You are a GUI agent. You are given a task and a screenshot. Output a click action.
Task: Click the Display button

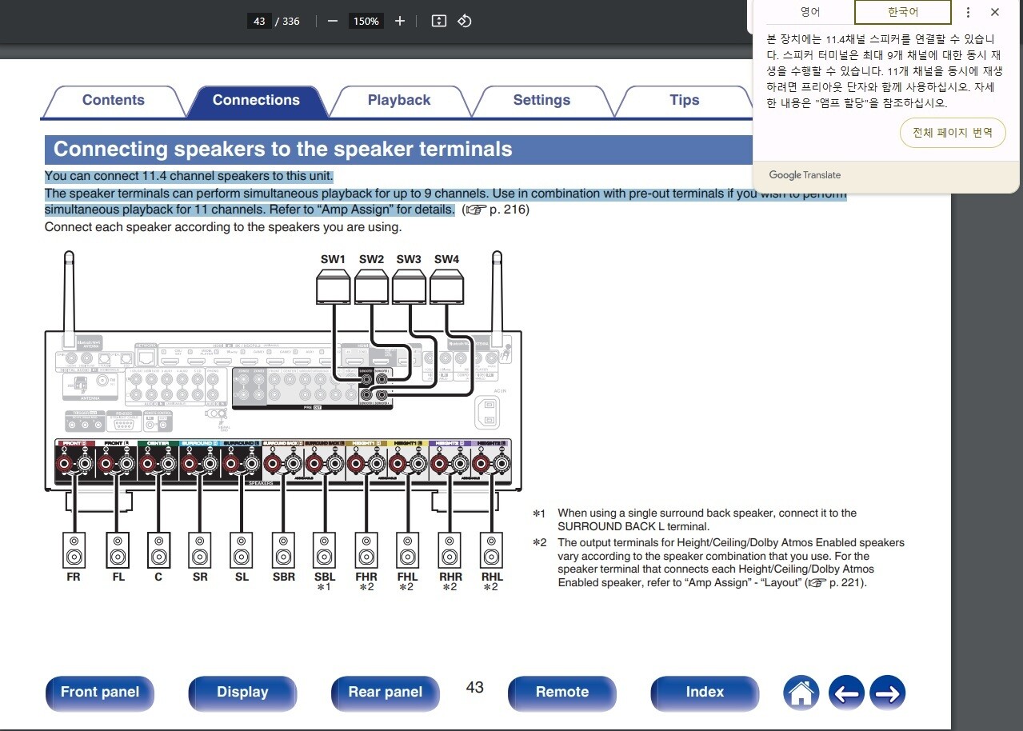point(242,693)
